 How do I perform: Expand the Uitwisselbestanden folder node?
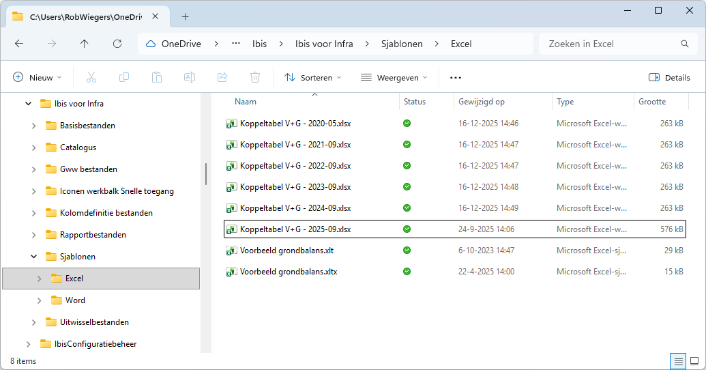coord(34,322)
